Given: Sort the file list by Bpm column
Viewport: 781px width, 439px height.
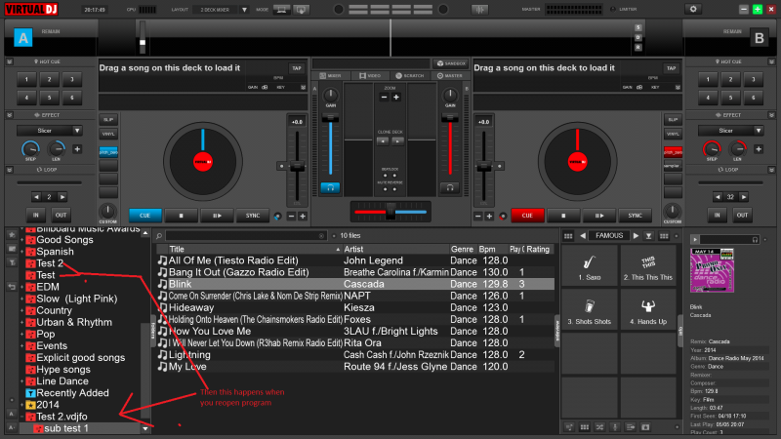Looking at the screenshot, I should [x=487, y=250].
